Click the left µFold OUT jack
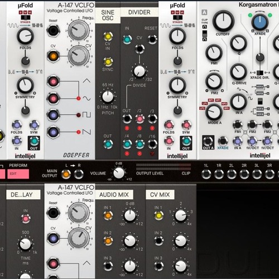Viewport: 279px width, 279px height. pyautogui.click(x=34, y=141)
